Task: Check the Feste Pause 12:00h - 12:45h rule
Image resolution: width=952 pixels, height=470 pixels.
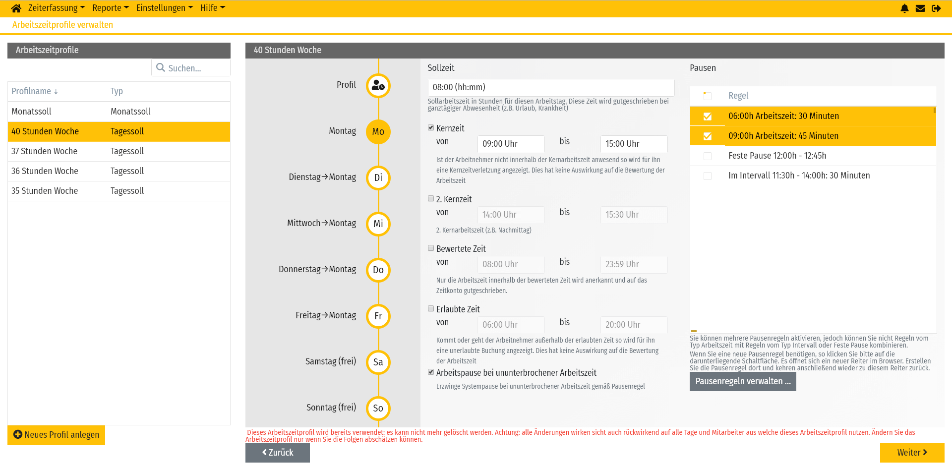Action: (x=708, y=156)
